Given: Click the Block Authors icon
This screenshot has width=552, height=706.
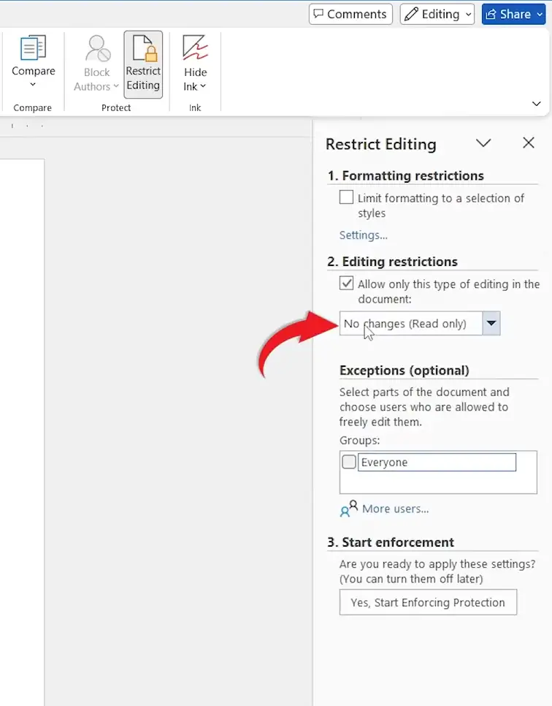Looking at the screenshot, I should (x=98, y=49).
